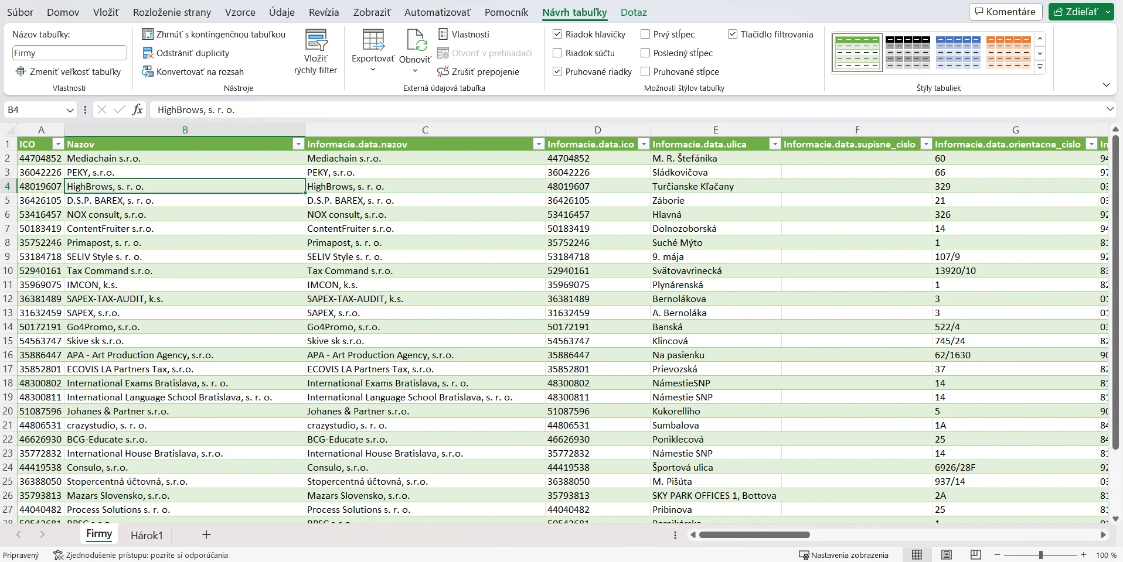Enable Posledný stĺpec checkbox
The height and width of the screenshot is (562, 1123).
(645, 53)
